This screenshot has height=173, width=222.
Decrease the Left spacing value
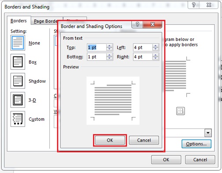click(x=156, y=49)
